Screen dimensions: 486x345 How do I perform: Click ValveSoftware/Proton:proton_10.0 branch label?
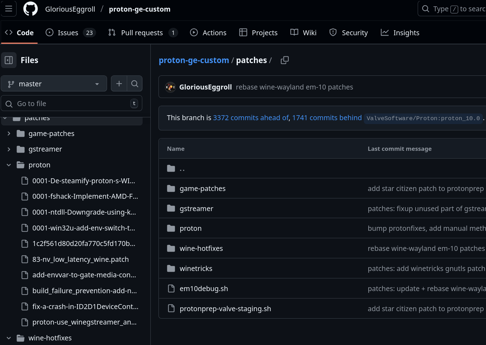423,118
